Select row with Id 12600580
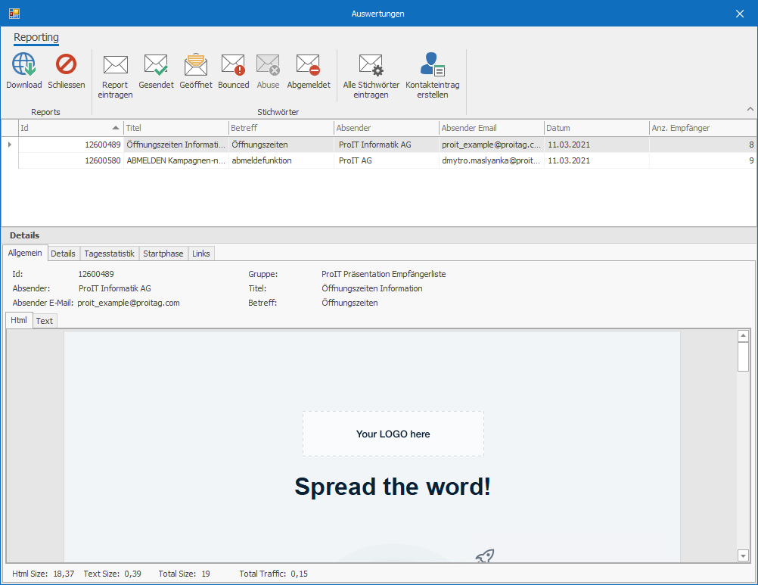 point(379,160)
